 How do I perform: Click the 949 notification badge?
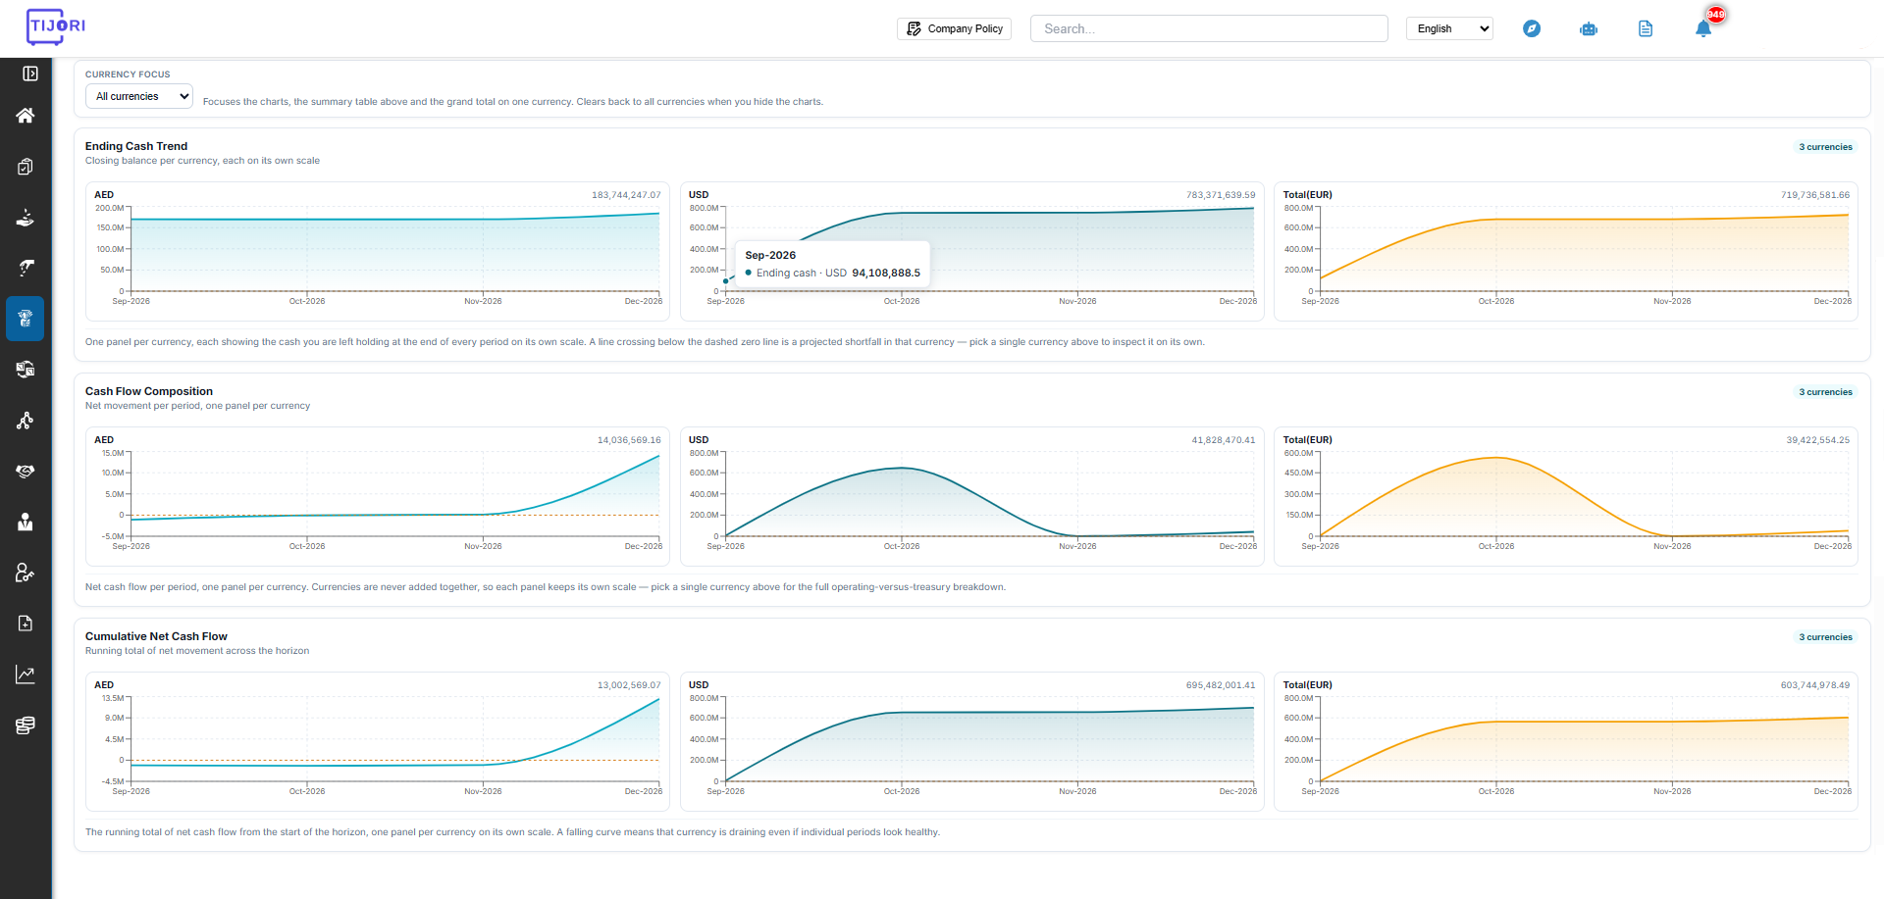tap(1715, 14)
